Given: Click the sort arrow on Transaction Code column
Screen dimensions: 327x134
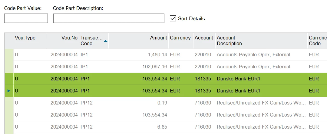Looking at the screenshot, I should 105,41.
